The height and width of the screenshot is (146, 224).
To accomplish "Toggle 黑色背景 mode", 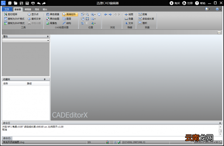I will tap(53, 14).
